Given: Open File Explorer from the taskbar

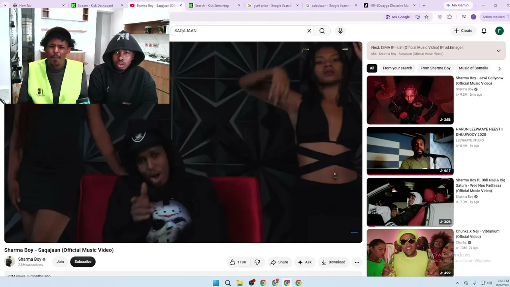Looking at the screenshot, I should click(x=239, y=283).
